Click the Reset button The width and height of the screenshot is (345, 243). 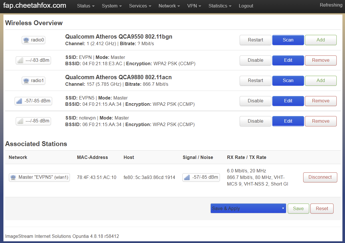(322, 208)
